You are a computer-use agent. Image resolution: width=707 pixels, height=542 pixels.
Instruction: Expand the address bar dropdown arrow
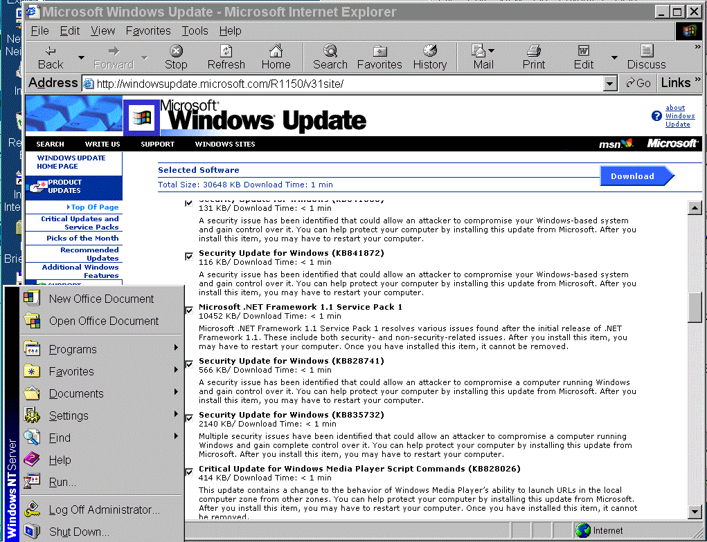coord(609,84)
